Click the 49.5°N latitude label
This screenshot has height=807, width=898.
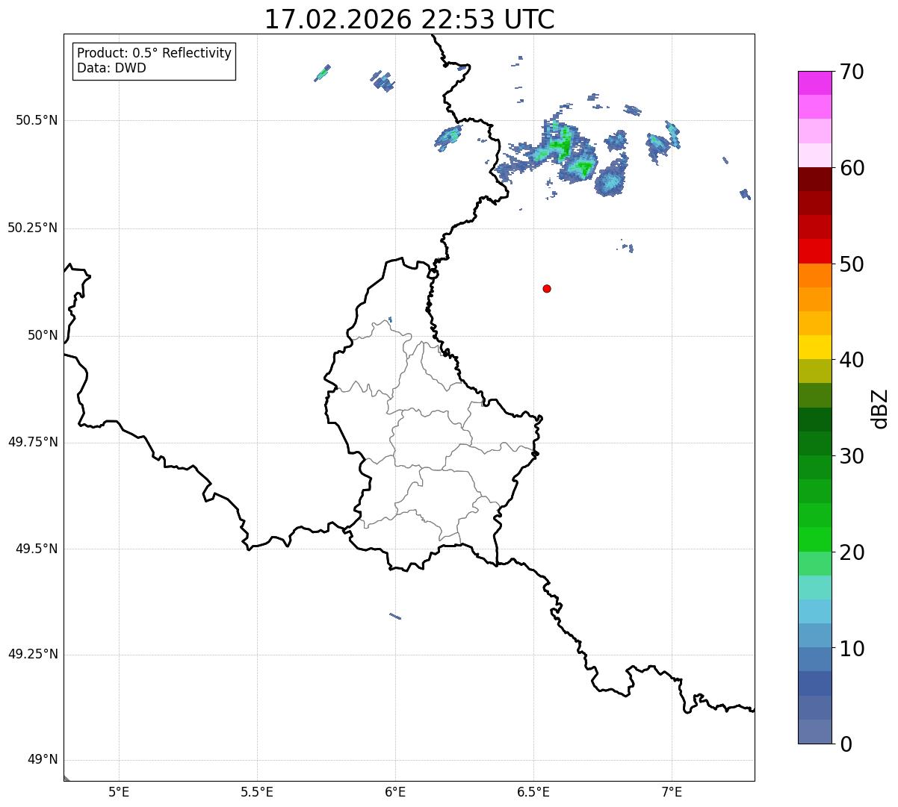point(37,549)
